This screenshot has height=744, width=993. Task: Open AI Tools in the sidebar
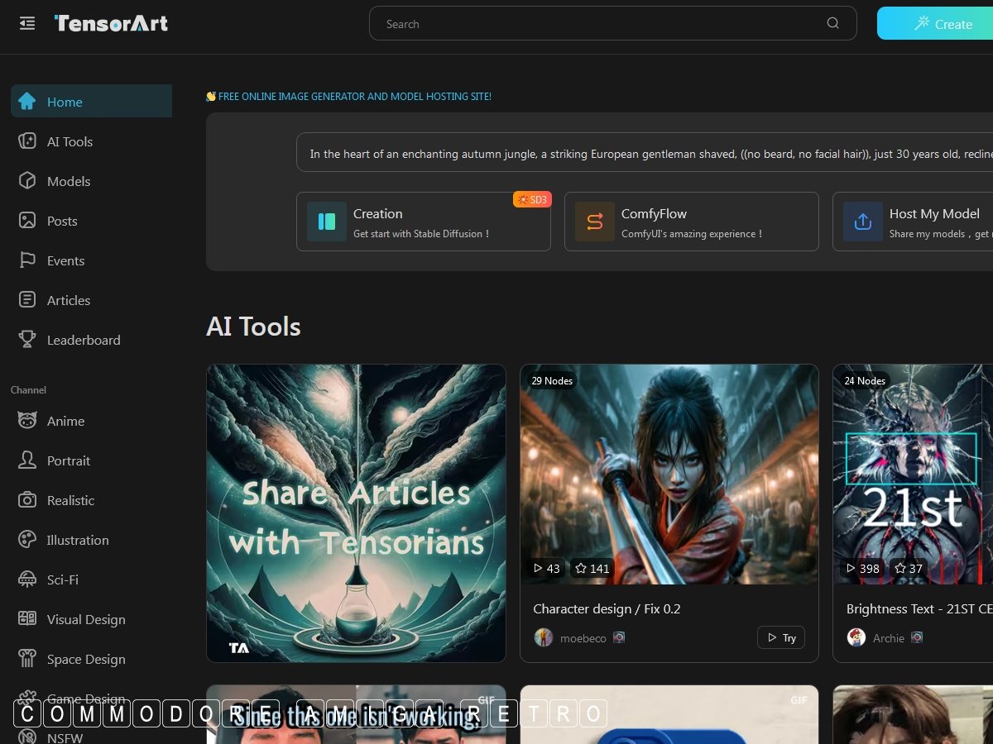pos(70,141)
